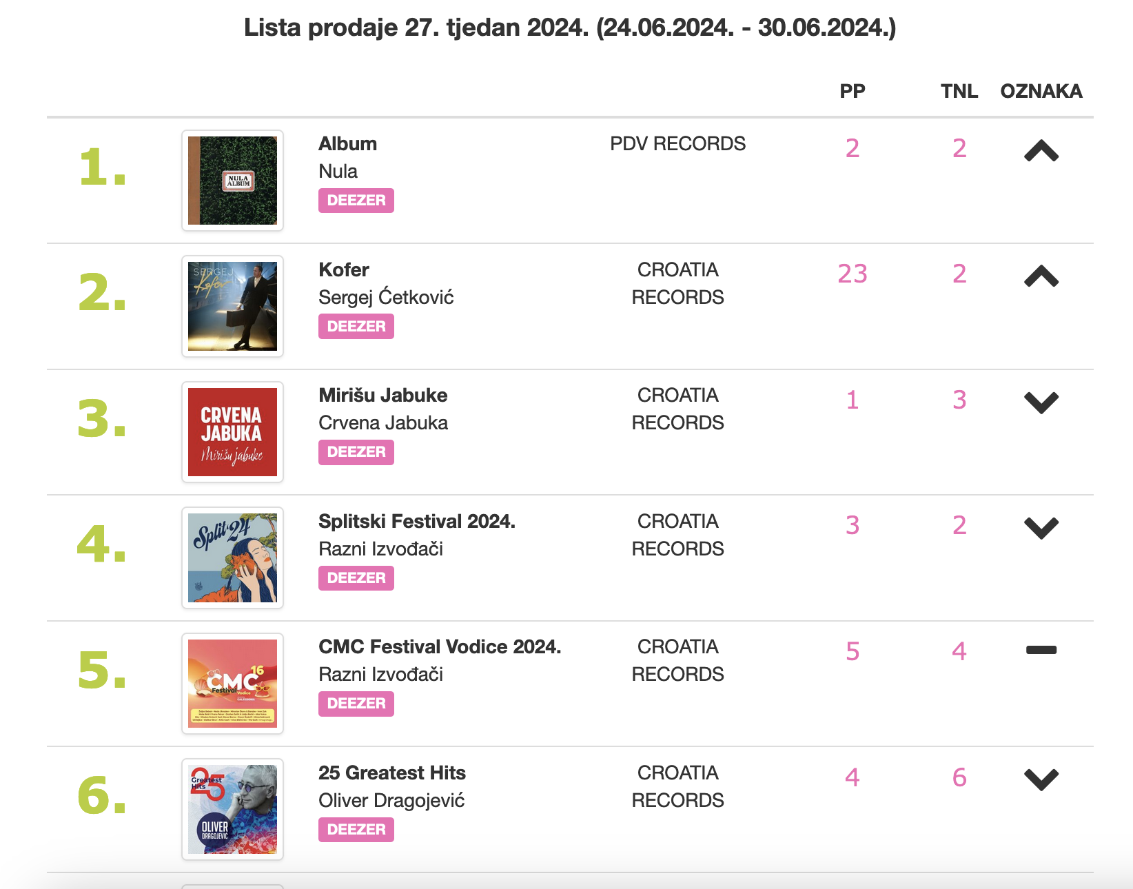Click the unchanged dash icon for CMC Festival

click(1041, 650)
